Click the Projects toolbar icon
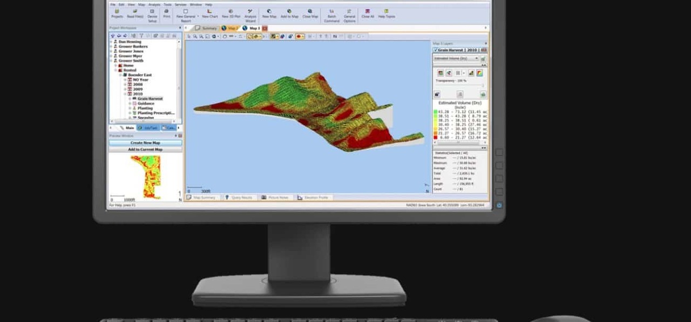The width and height of the screenshot is (691, 322). [x=117, y=13]
